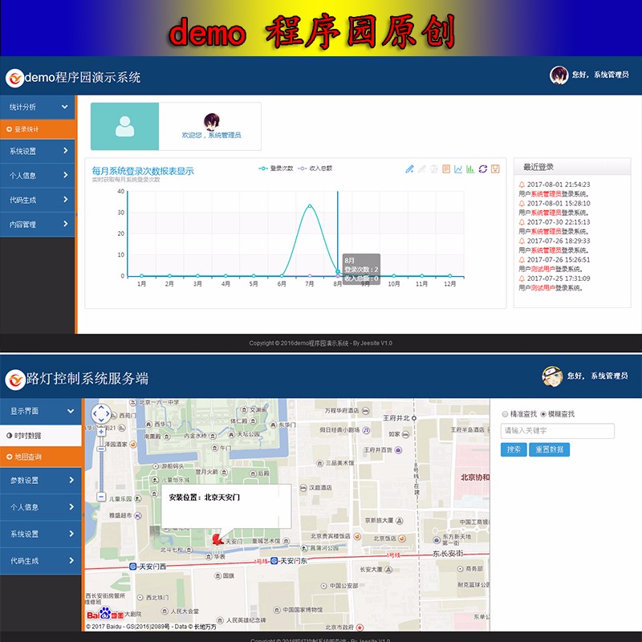Click the chart refresh/restore icon
Viewport: 642px width, 642px height.
point(483,167)
